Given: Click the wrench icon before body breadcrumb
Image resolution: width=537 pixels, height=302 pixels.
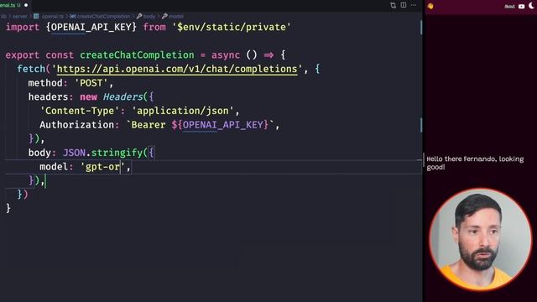Looking at the screenshot, I should coord(139,16).
